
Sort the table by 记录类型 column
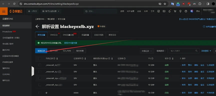tap(85, 58)
